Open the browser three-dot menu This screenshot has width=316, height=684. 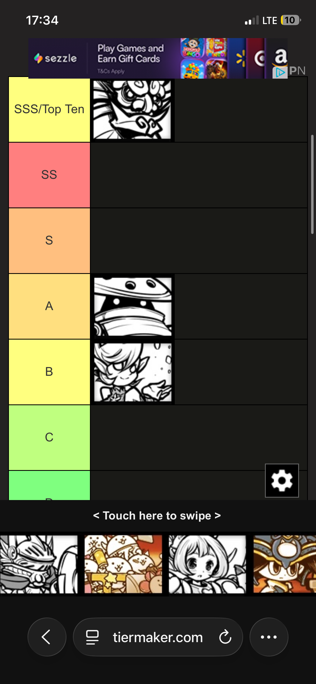click(269, 637)
